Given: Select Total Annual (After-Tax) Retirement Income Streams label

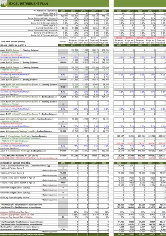Looking at the screenshot, I should click(x=22, y=222).
